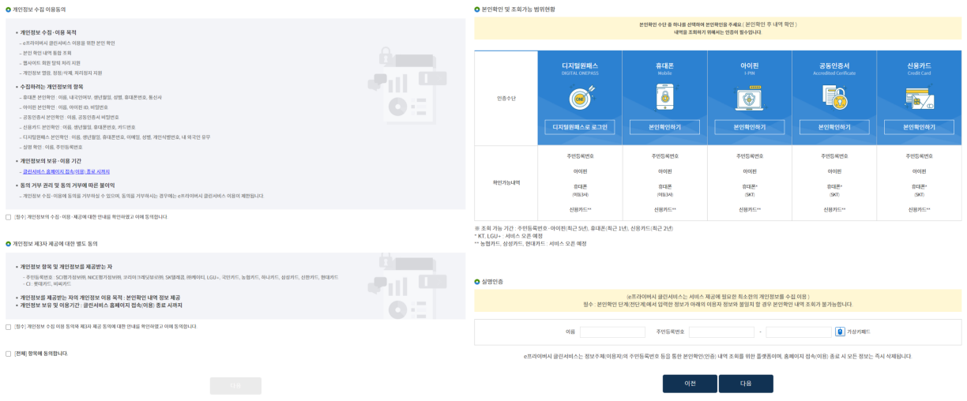Click 본인확인하기 under 휴대폰 Mobile
Viewport: 967px width, 401px height.
pos(664,127)
